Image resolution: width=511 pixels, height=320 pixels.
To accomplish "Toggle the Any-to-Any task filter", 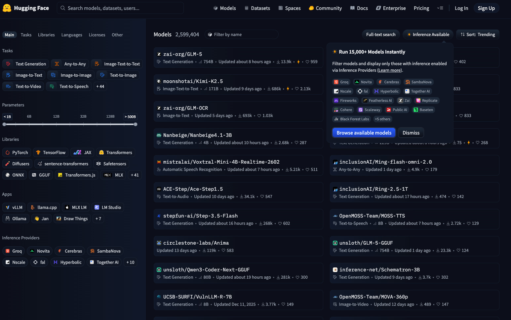I will (x=70, y=64).
